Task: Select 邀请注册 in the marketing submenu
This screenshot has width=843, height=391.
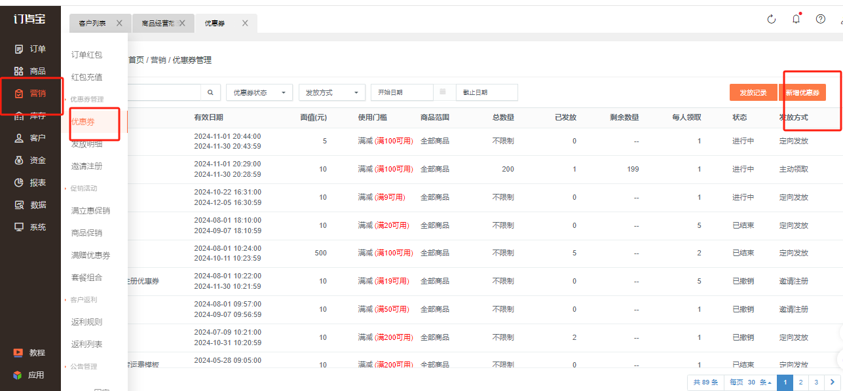Action: [86, 166]
